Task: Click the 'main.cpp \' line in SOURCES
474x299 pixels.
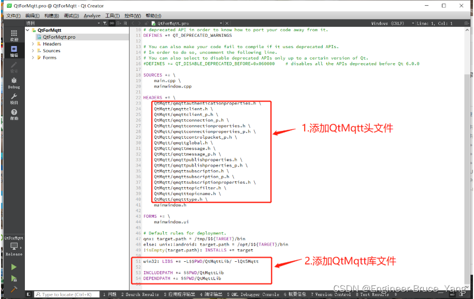Action: pos(167,81)
